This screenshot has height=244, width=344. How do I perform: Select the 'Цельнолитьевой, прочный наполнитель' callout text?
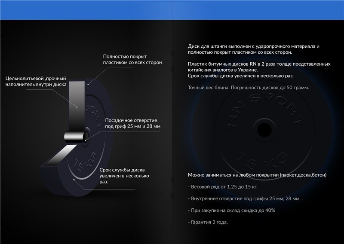[36, 82]
